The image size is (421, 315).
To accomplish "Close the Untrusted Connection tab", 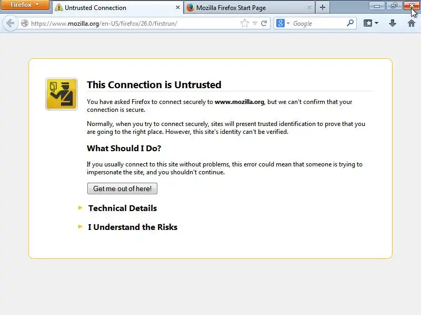I will pyautogui.click(x=177, y=7).
